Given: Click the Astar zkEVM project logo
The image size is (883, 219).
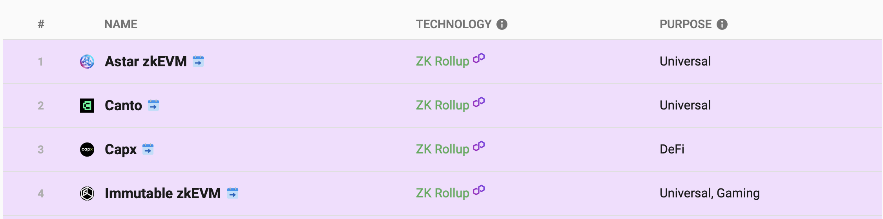Looking at the screenshot, I should pos(87,62).
